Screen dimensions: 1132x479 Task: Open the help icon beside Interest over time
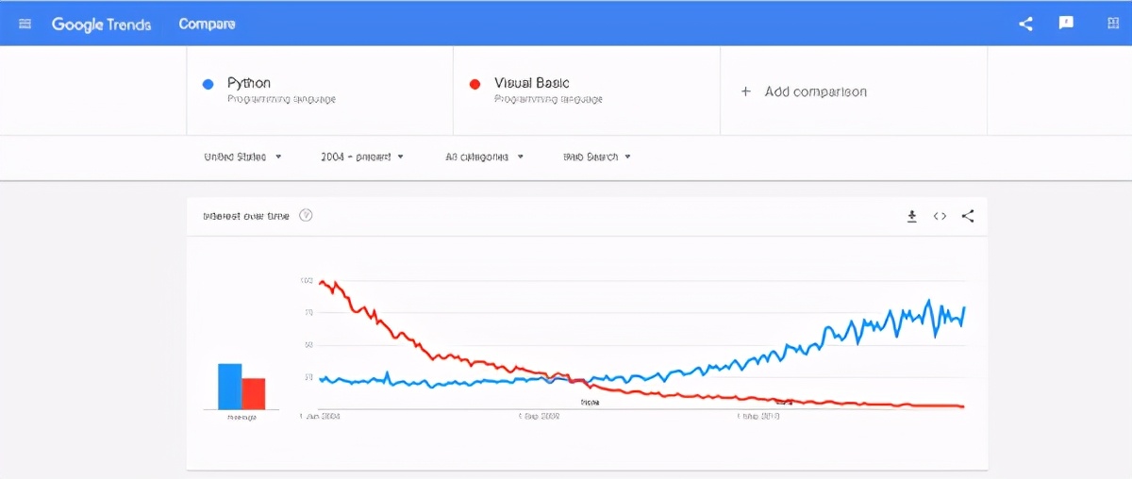(306, 216)
